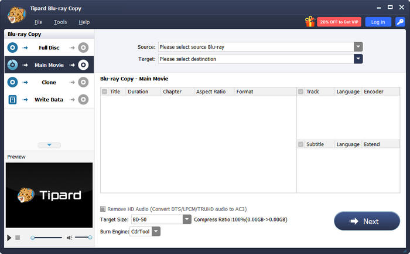Mute audio with the speaker icon
410x254 pixels.
[69, 238]
